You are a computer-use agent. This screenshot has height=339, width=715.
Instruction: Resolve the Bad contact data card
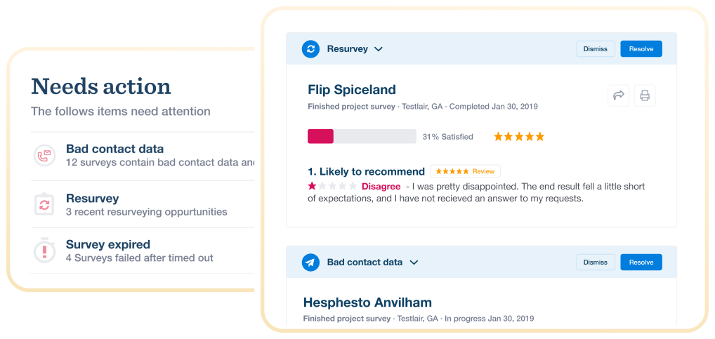641,262
